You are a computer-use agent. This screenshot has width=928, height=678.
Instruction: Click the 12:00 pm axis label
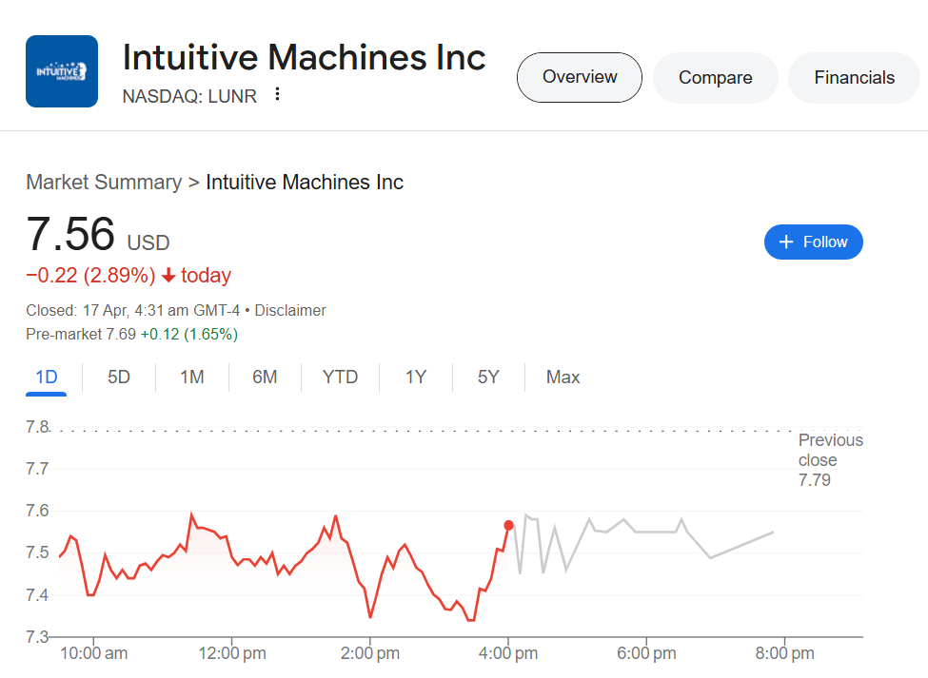(x=232, y=653)
